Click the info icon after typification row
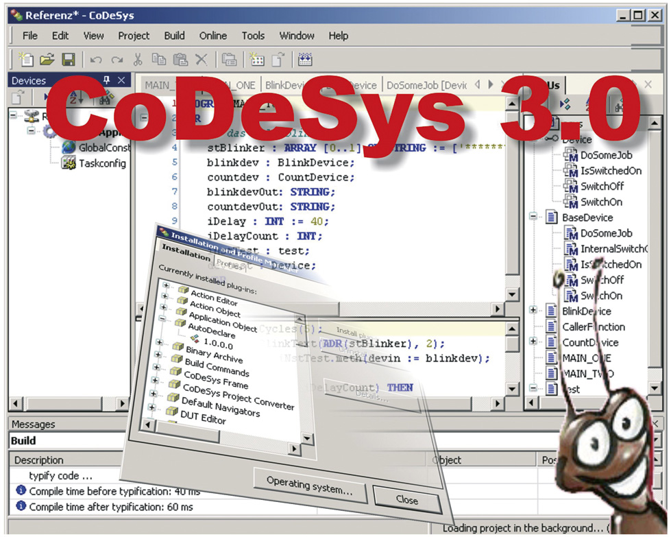The image size is (671, 537). (21, 506)
